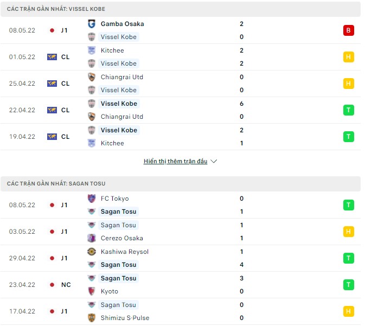Click the Gamba Osaka team logo

[x=92, y=24]
